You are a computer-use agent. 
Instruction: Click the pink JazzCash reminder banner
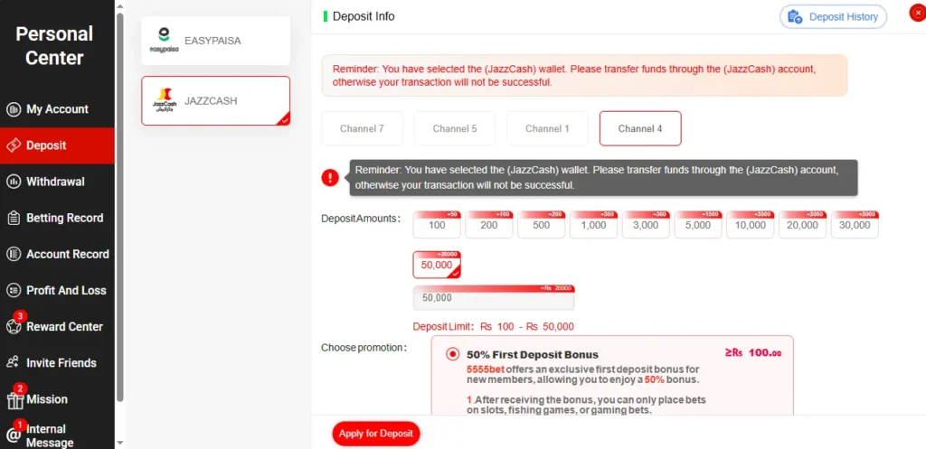pyautogui.click(x=584, y=76)
